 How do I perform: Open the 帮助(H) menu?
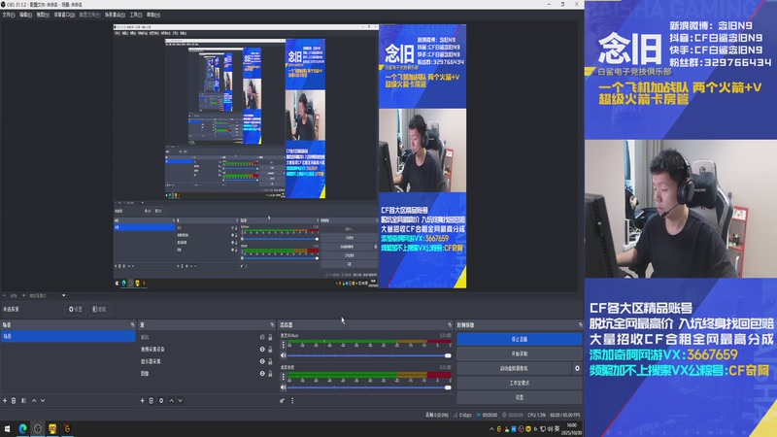(x=153, y=15)
